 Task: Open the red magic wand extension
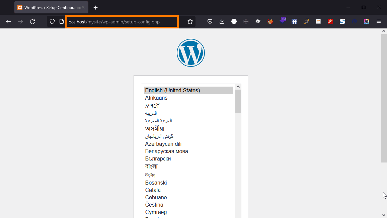[330, 22]
